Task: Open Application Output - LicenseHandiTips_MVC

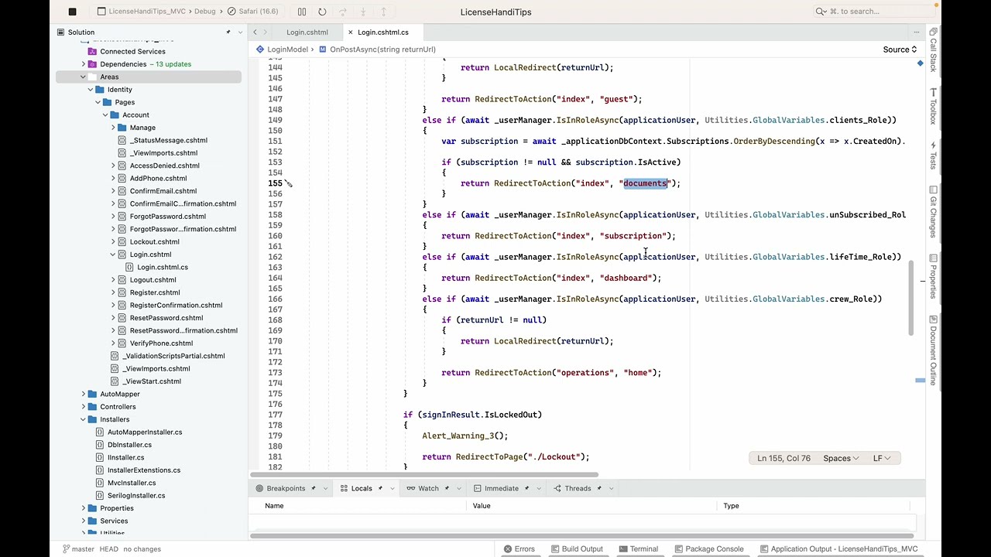Action: pyautogui.click(x=838, y=549)
